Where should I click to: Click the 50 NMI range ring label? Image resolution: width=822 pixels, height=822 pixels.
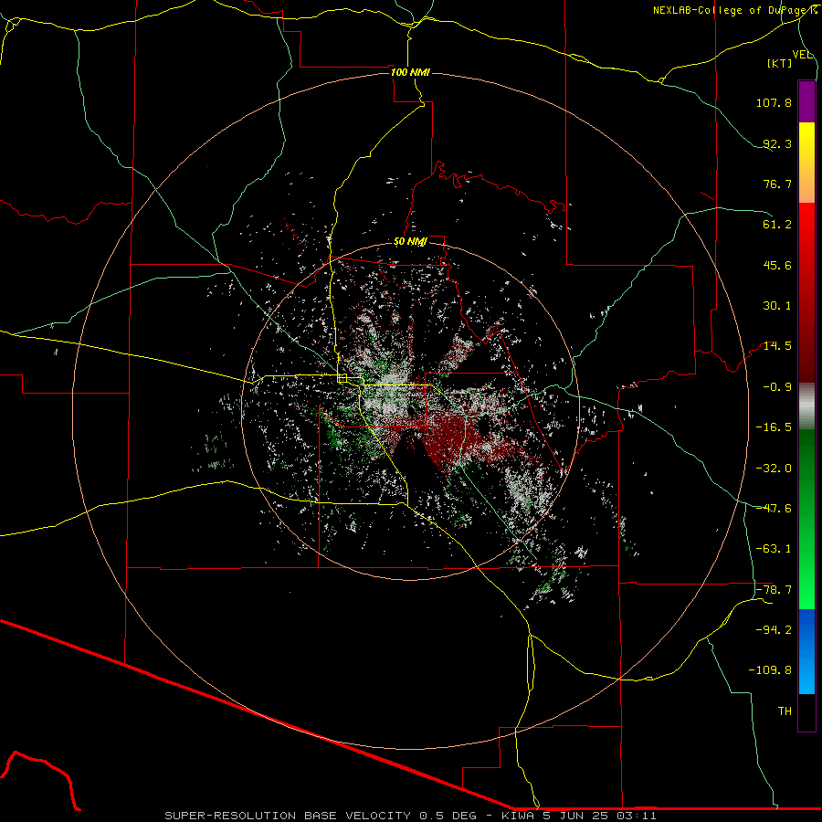point(410,242)
